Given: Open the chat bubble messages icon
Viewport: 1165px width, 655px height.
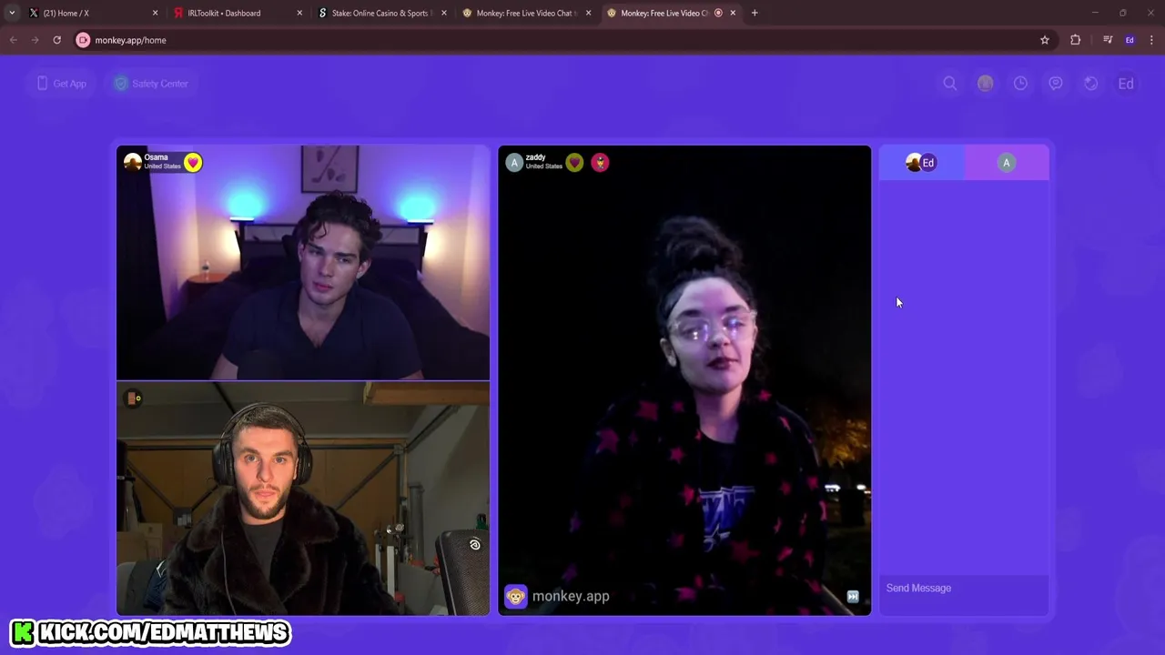Looking at the screenshot, I should (1056, 84).
